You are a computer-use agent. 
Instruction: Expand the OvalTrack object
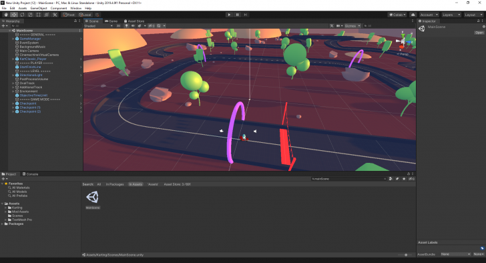[13, 83]
